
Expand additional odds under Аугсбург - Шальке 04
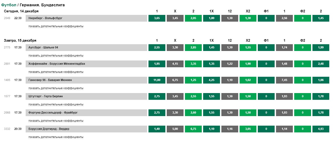[x=56, y=56]
